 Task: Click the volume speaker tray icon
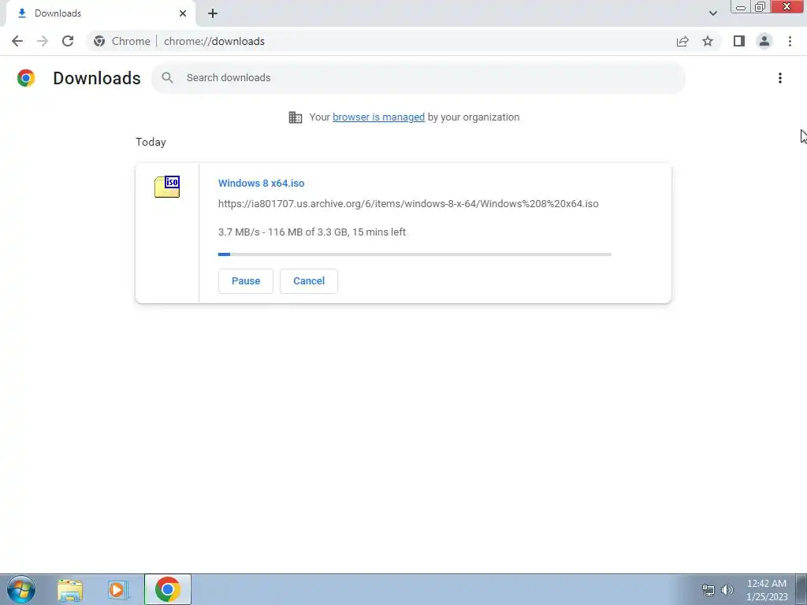coord(727,590)
